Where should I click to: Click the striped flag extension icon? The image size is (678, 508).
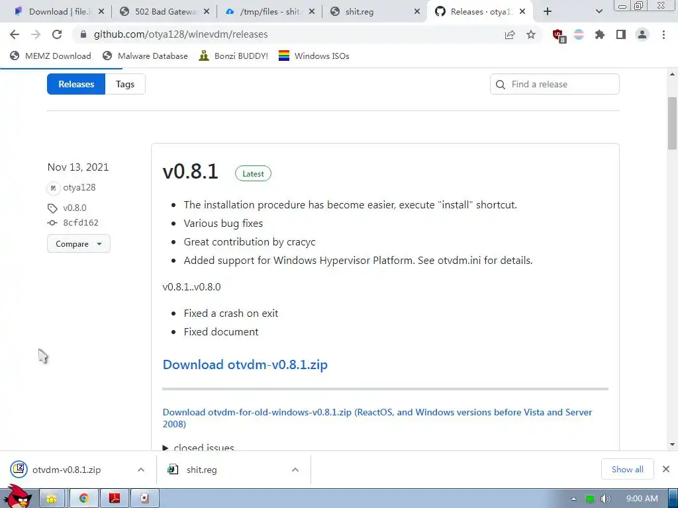click(579, 34)
